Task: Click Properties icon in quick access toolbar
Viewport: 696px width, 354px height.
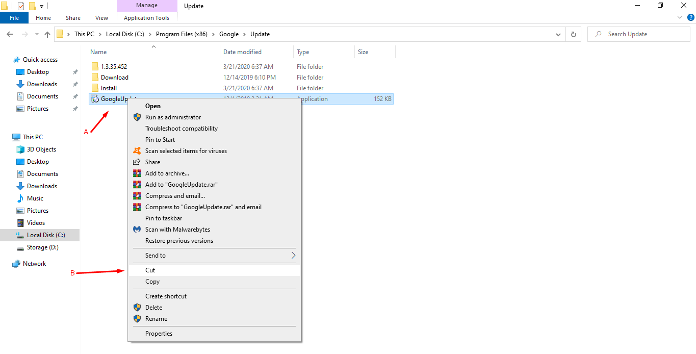Action: (x=21, y=6)
